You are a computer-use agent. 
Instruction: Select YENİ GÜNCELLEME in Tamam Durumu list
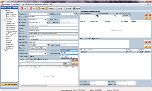pyautogui.click(x=69, y=58)
